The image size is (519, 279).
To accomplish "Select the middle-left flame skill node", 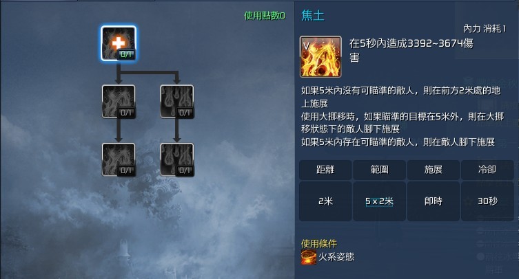I will [x=119, y=102].
